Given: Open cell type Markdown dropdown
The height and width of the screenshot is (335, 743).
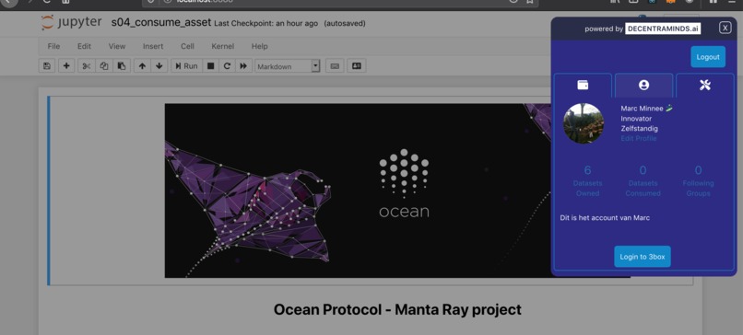Looking at the screenshot, I should tap(288, 66).
